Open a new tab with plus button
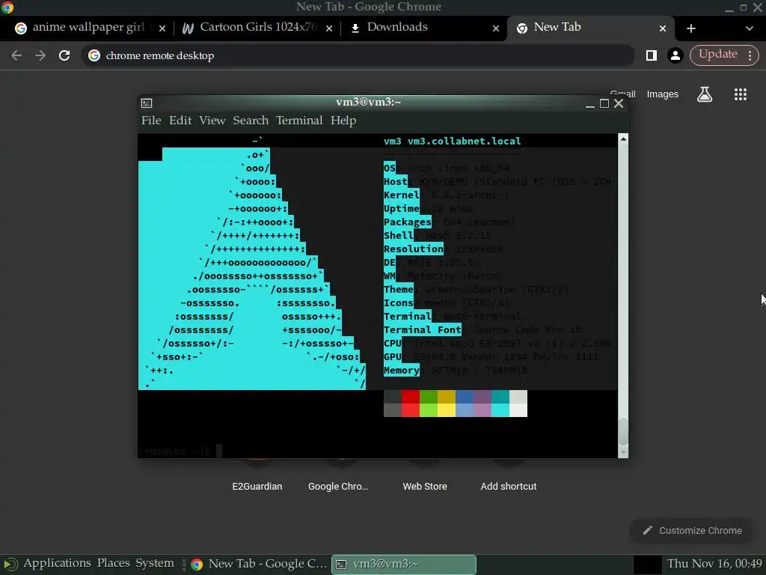 [x=690, y=28]
